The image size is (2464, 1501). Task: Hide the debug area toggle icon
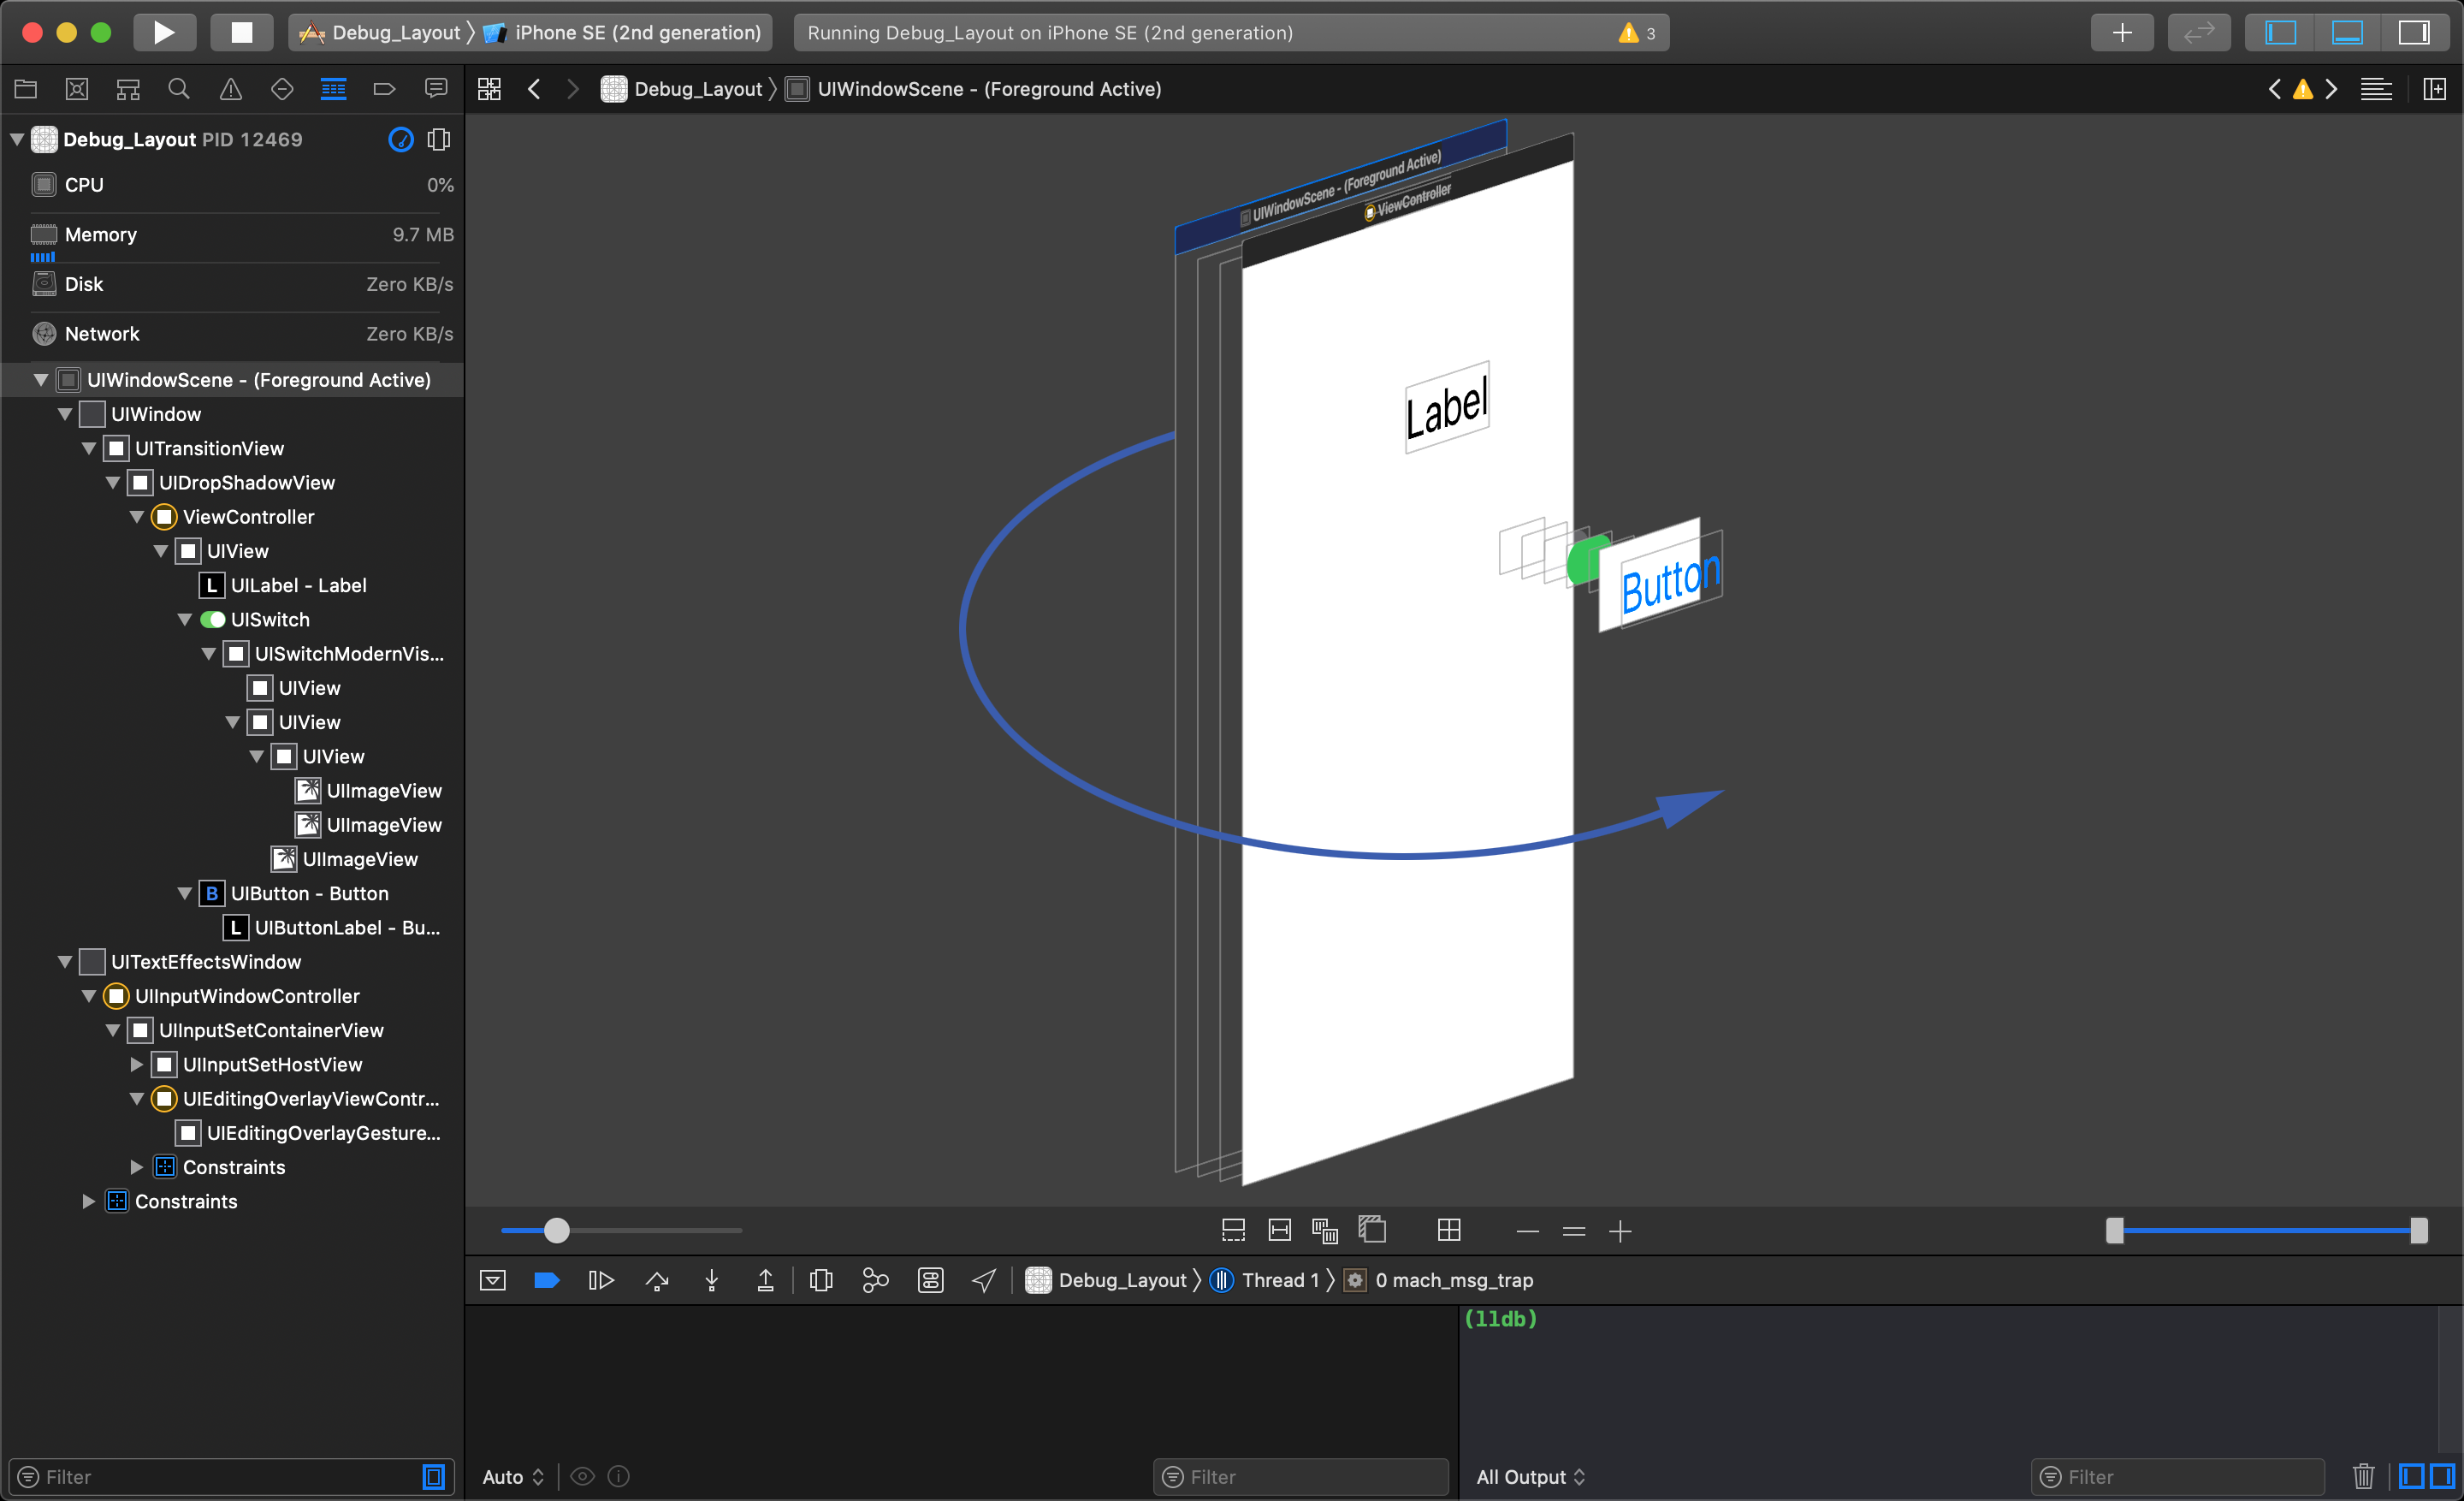tap(493, 1280)
